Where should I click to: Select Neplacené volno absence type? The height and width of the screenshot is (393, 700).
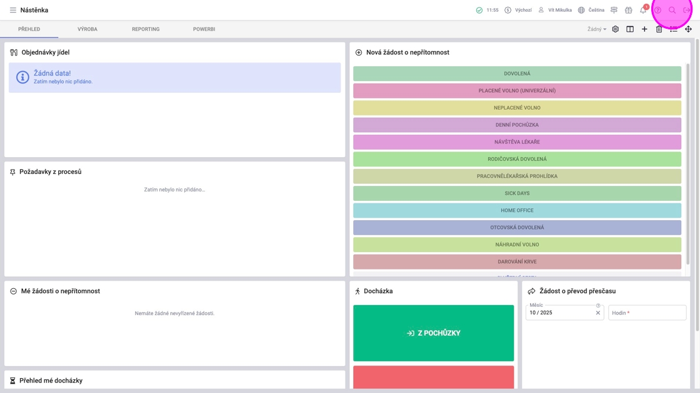pyautogui.click(x=517, y=108)
